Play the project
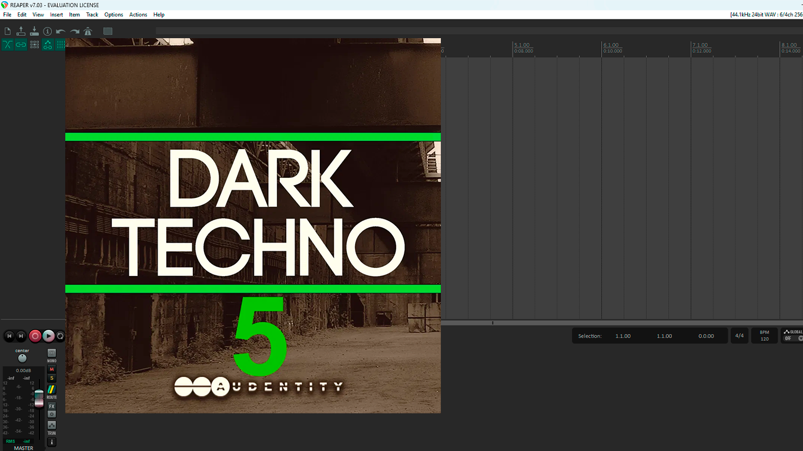 point(49,336)
